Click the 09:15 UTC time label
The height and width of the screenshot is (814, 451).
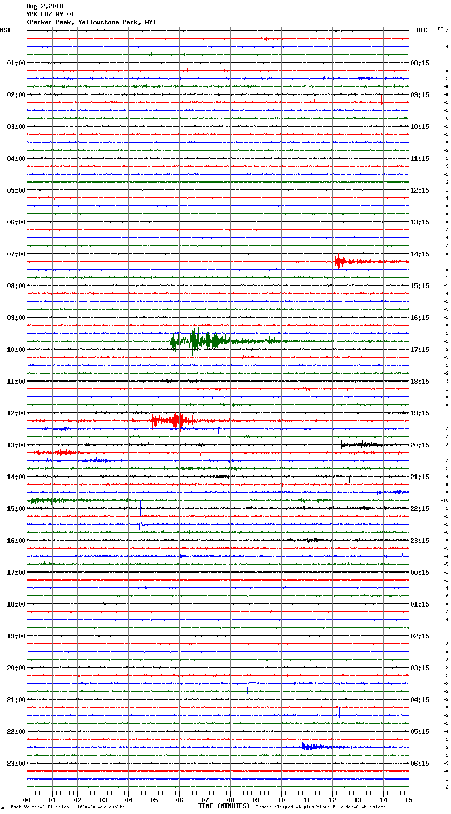[420, 95]
